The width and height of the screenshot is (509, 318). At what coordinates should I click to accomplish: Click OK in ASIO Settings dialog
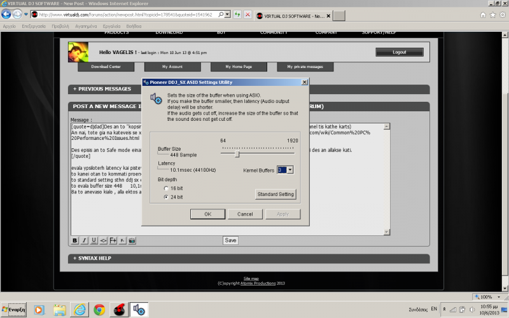tap(208, 214)
